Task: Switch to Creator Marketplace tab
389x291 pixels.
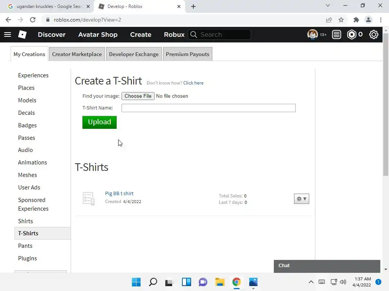Action: [77, 54]
